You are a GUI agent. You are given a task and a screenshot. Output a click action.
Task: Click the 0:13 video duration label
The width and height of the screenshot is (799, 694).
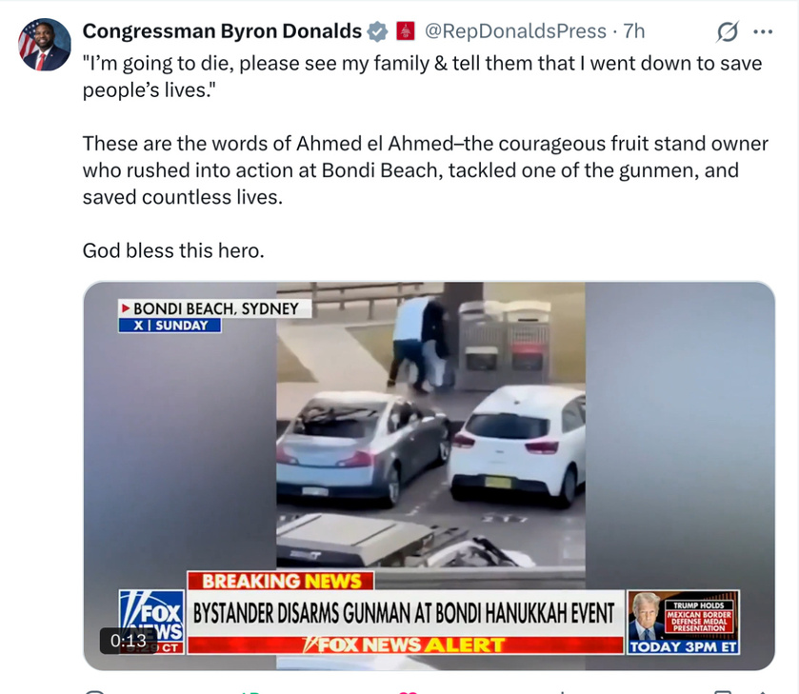coord(128,641)
